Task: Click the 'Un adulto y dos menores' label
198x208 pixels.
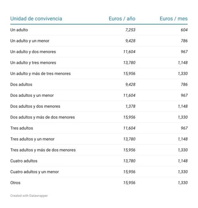Action: point(33,52)
